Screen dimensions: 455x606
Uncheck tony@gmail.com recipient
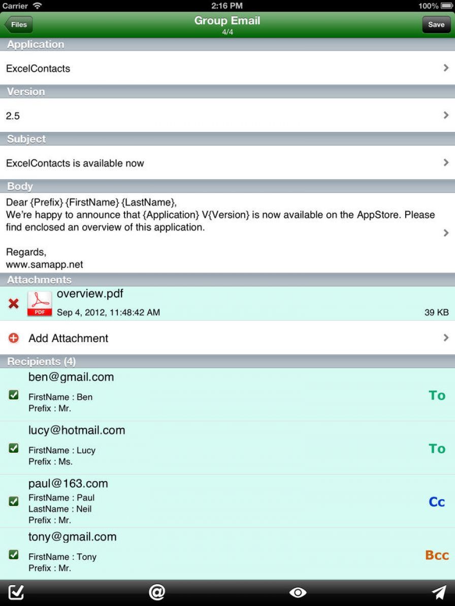tap(14, 554)
